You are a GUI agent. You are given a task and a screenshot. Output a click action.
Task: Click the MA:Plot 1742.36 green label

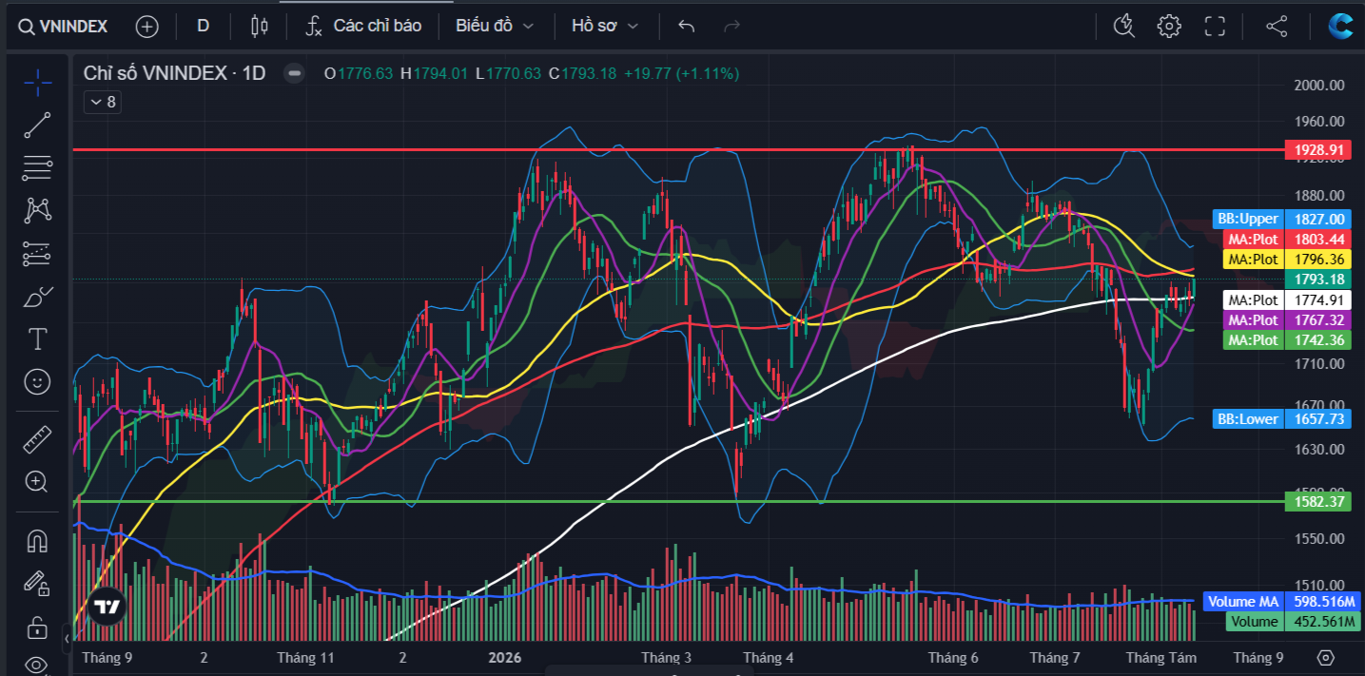coord(1287,340)
